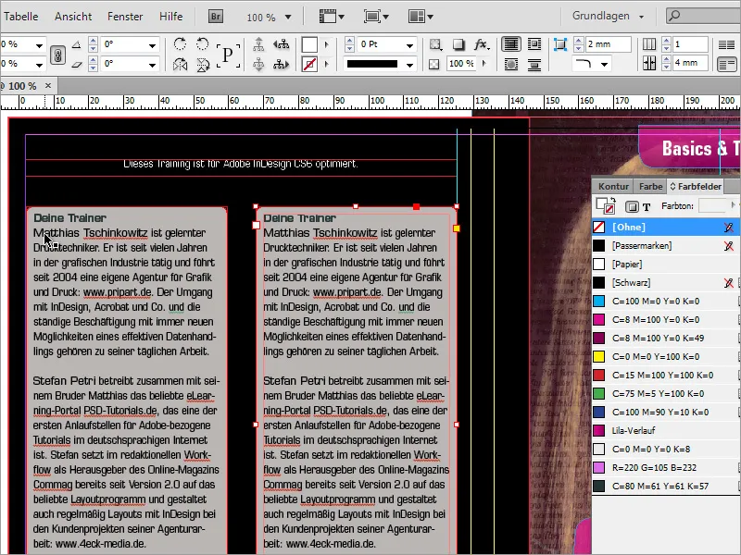Switch to the Farbe panel tab
Image resolution: width=741 pixels, height=555 pixels.
[650, 187]
